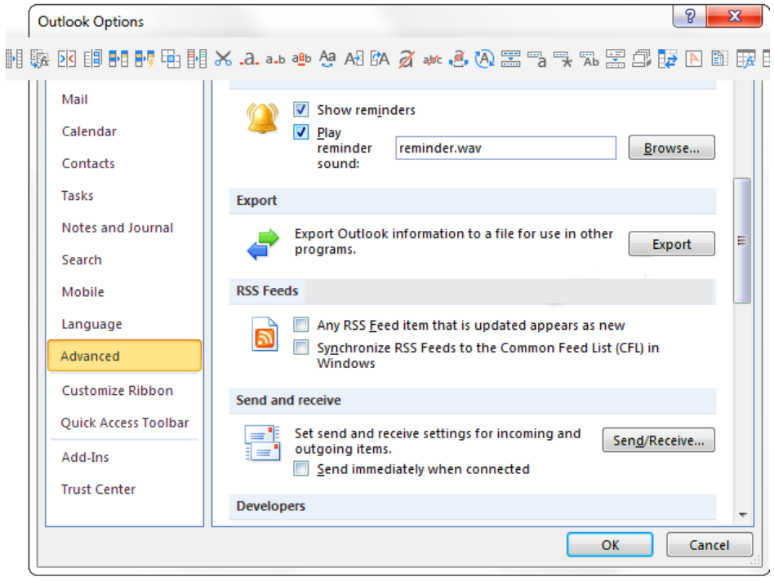The image size is (774, 581).
Task: Click the crossed-out 'a' with blue arrows icon
Action: [459, 59]
